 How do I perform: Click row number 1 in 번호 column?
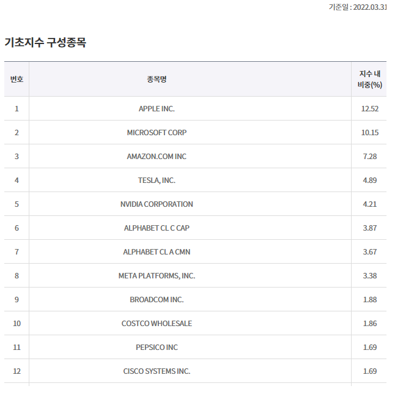(17, 109)
